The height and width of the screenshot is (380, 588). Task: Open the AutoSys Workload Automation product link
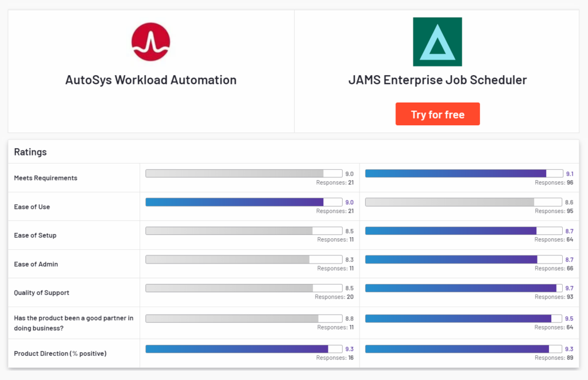[150, 80]
